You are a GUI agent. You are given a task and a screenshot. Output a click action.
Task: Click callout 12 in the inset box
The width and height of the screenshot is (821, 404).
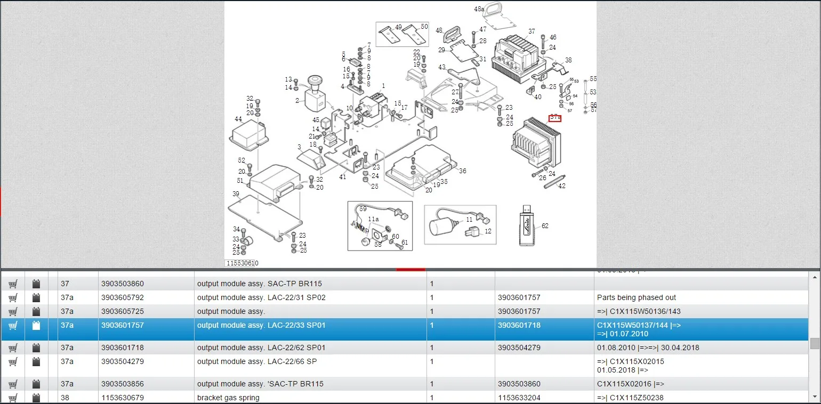pos(488,231)
